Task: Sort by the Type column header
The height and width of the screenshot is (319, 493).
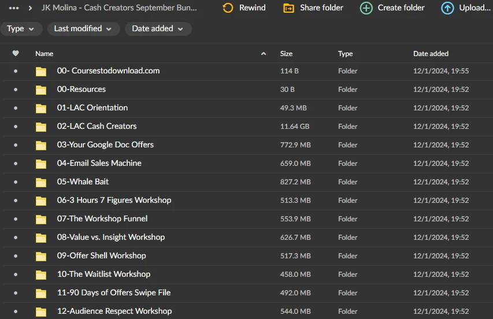Action: [345, 54]
